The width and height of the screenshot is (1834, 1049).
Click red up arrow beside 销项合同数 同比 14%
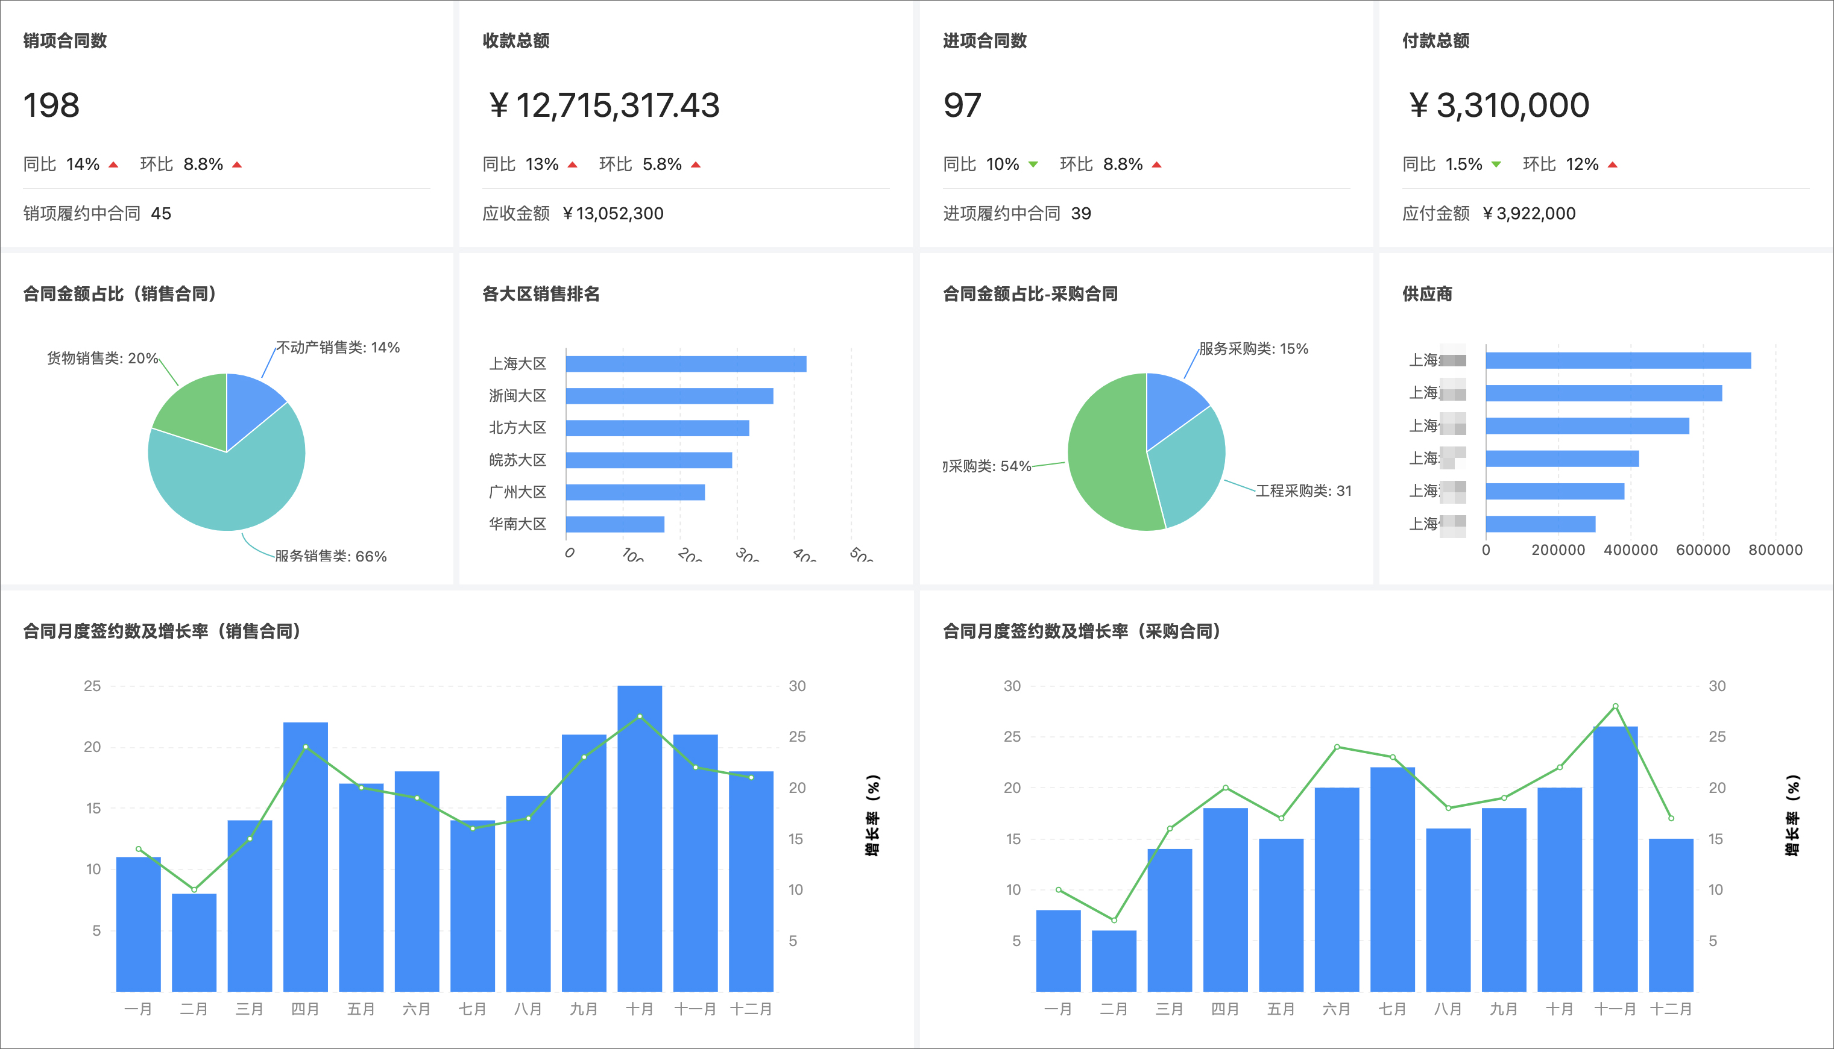tap(113, 165)
